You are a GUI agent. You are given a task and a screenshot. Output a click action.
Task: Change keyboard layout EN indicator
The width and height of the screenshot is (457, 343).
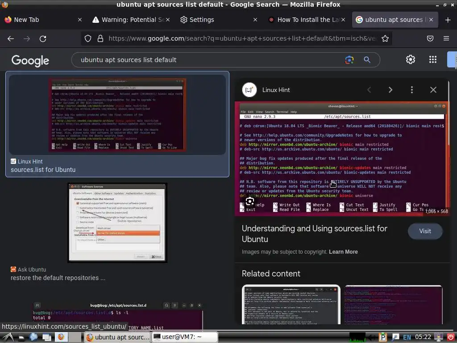click(407, 338)
